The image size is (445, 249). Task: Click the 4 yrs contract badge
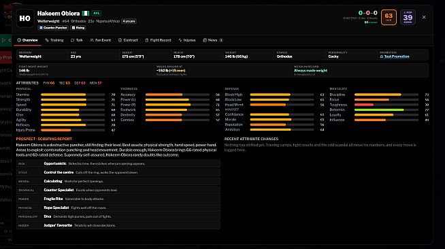(x=129, y=21)
